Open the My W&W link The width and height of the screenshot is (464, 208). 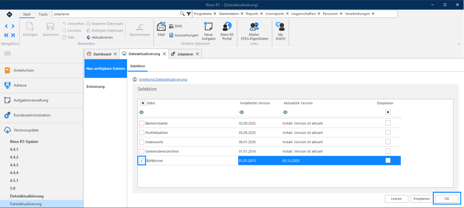click(280, 31)
